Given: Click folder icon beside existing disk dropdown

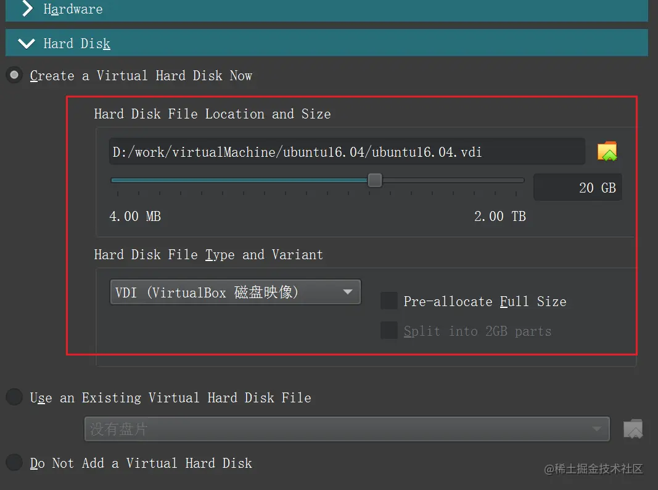Looking at the screenshot, I should (x=633, y=429).
